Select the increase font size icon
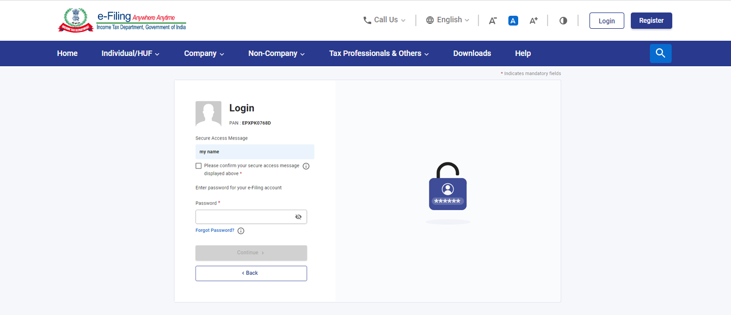This screenshot has height=315, width=731. [x=533, y=20]
